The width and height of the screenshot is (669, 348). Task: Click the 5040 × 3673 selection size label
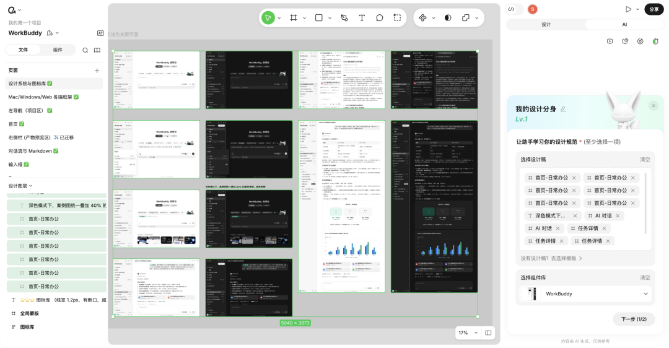(295, 323)
